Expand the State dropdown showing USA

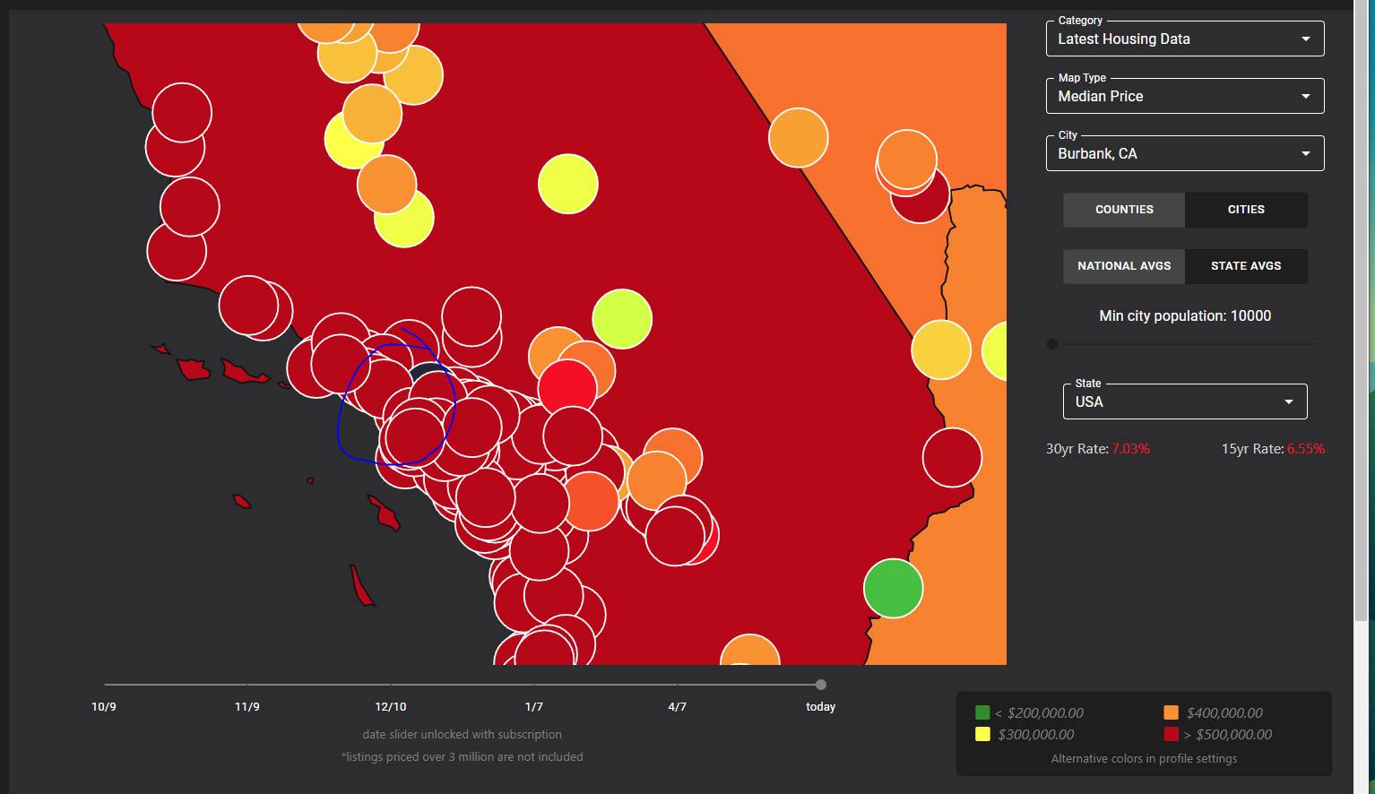click(x=1184, y=401)
